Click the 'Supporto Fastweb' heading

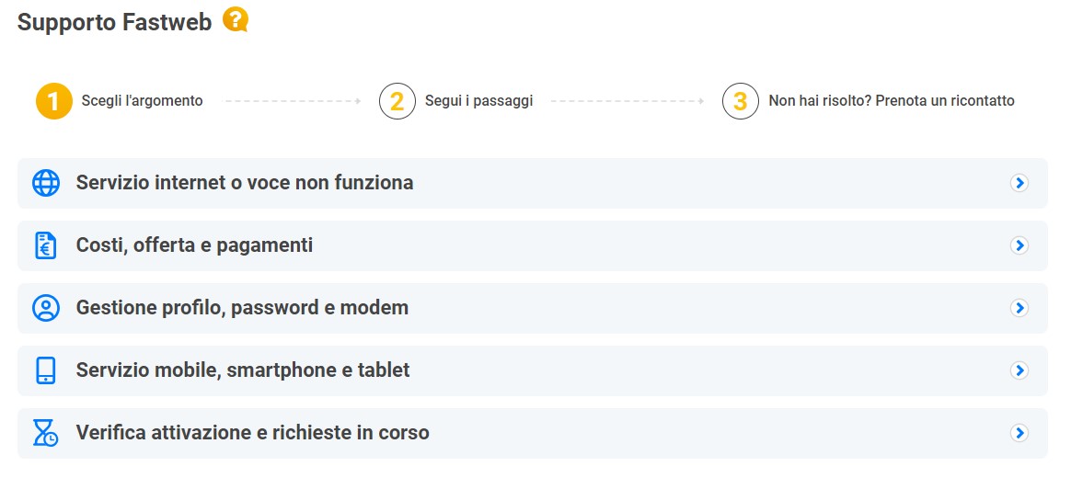click(x=115, y=22)
